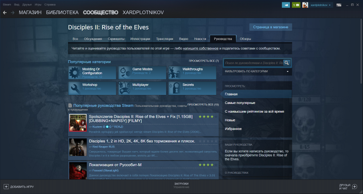Open the Локализация от Руссобит-М guide thumbnail

[x=78, y=170]
